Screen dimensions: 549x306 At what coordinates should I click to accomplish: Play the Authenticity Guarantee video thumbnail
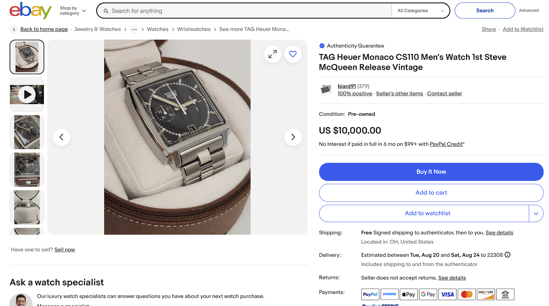click(27, 94)
